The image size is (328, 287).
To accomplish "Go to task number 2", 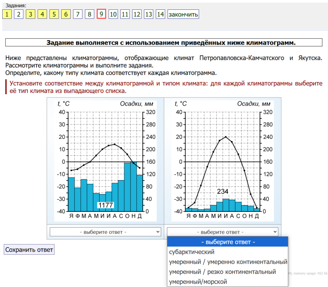I will [x=19, y=14].
